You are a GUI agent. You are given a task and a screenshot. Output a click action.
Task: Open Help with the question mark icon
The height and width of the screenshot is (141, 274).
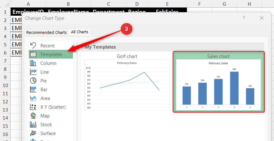point(244,18)
